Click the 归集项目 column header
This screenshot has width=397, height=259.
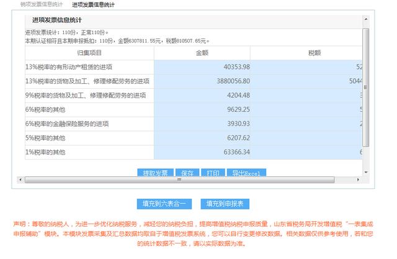(89, 53)
